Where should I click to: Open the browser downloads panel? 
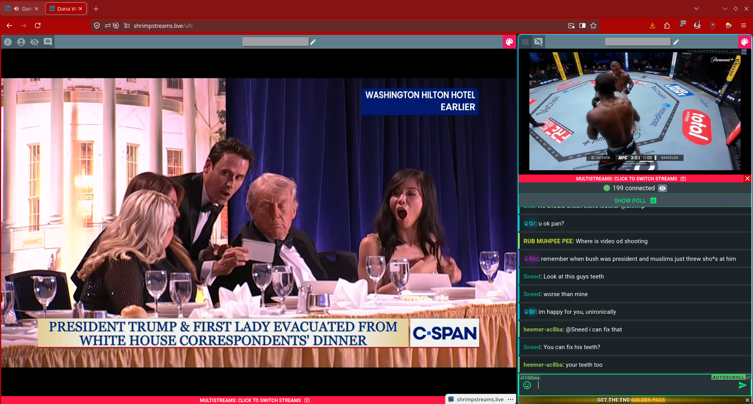pos(652,25)
